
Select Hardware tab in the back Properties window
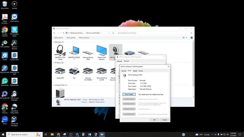coord(126,61)
